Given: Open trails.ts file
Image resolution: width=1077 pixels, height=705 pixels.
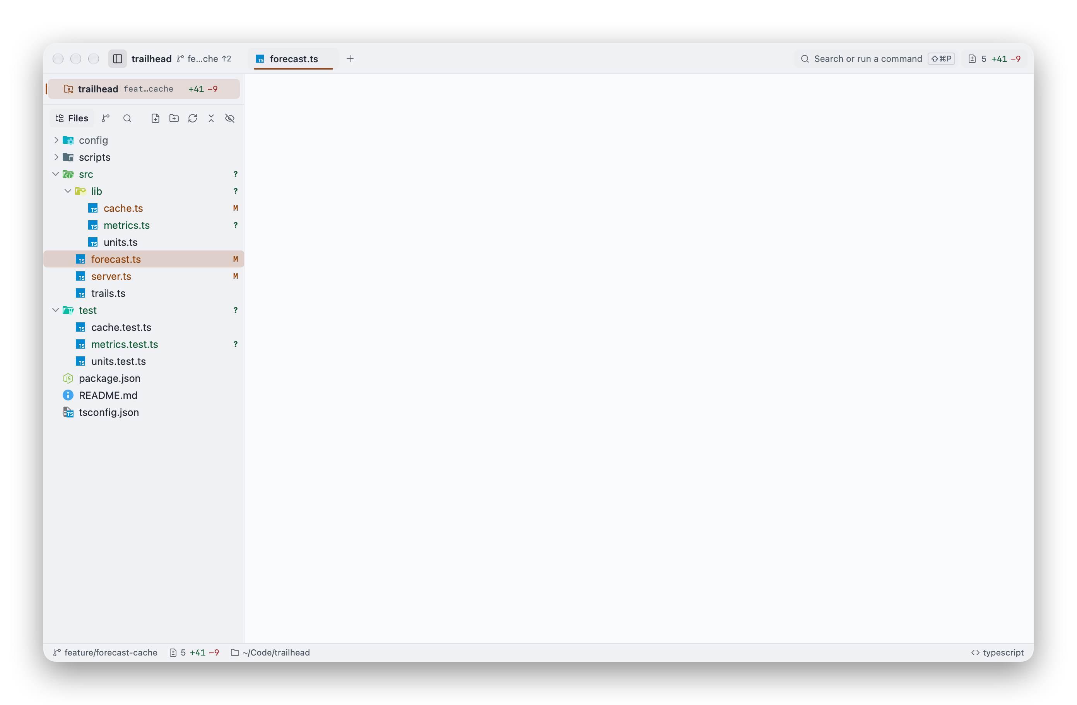Looking at the screenshot, I should [144, 293].
